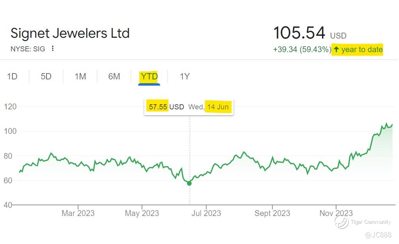The width and height of the screenshot is (399, 244).
Task: Click the +39.34 (59.43%) change value
Action: click(302, 49)
